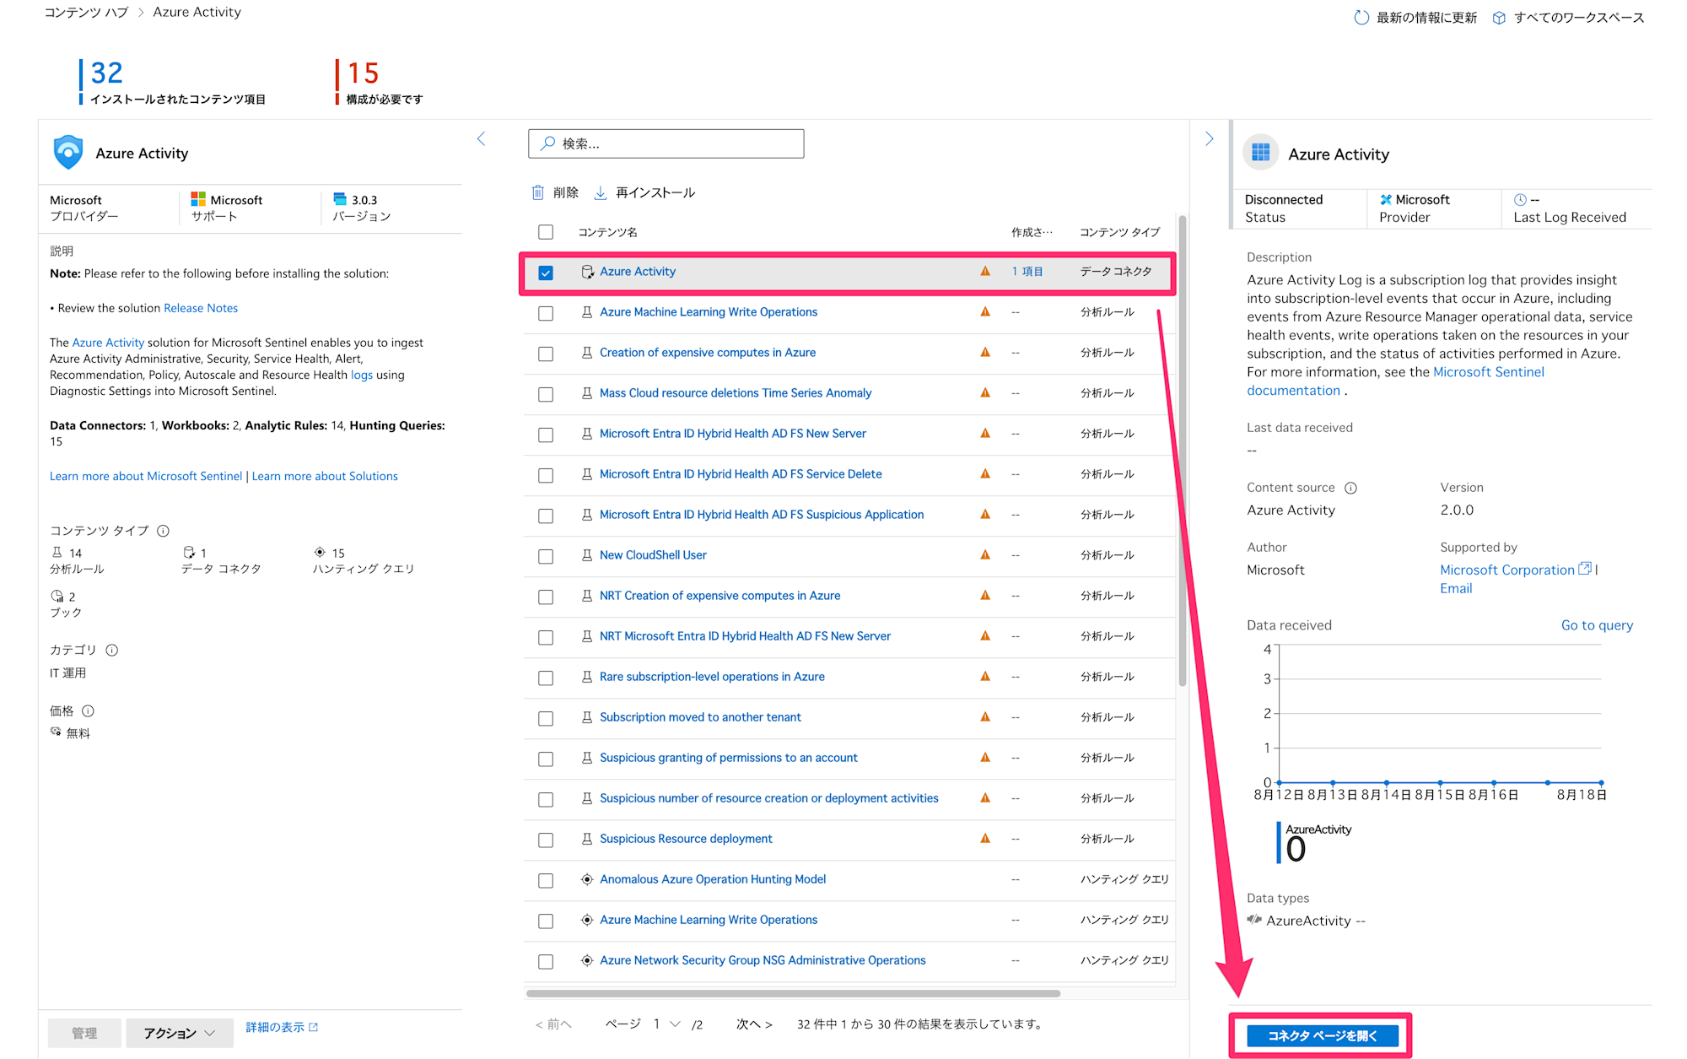
Task: Click the search magnifier icon
Action: 548,143
